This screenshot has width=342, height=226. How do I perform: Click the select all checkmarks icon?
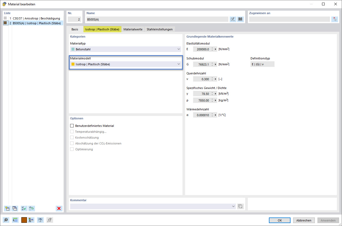coord(24,208)
